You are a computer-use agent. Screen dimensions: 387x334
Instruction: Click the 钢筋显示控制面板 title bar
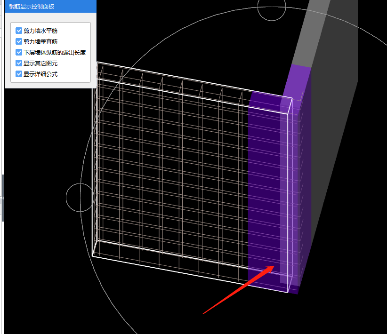[50, 6]
